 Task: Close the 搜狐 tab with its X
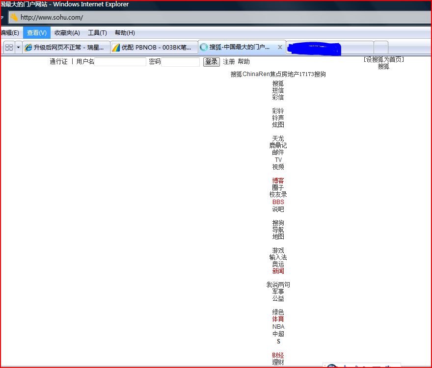pyautogui.click(x=280, y=47)
